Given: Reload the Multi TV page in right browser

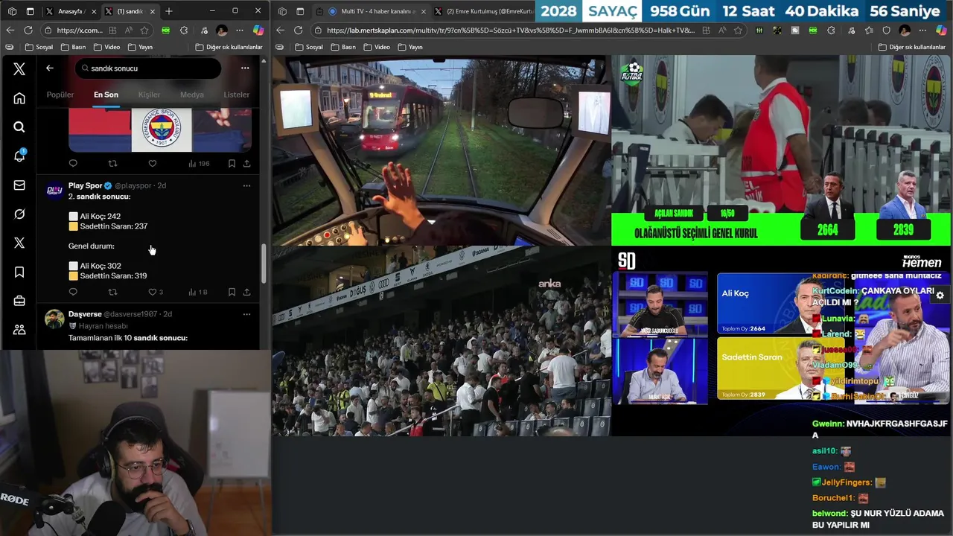Looking at the screenshot, I should (x=299, y=31).
